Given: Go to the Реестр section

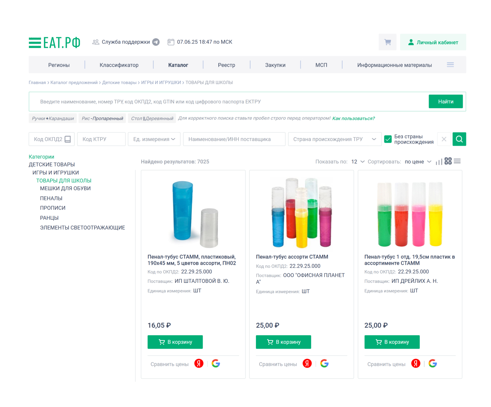Looking at the screenshot, I should coord(226,65).
